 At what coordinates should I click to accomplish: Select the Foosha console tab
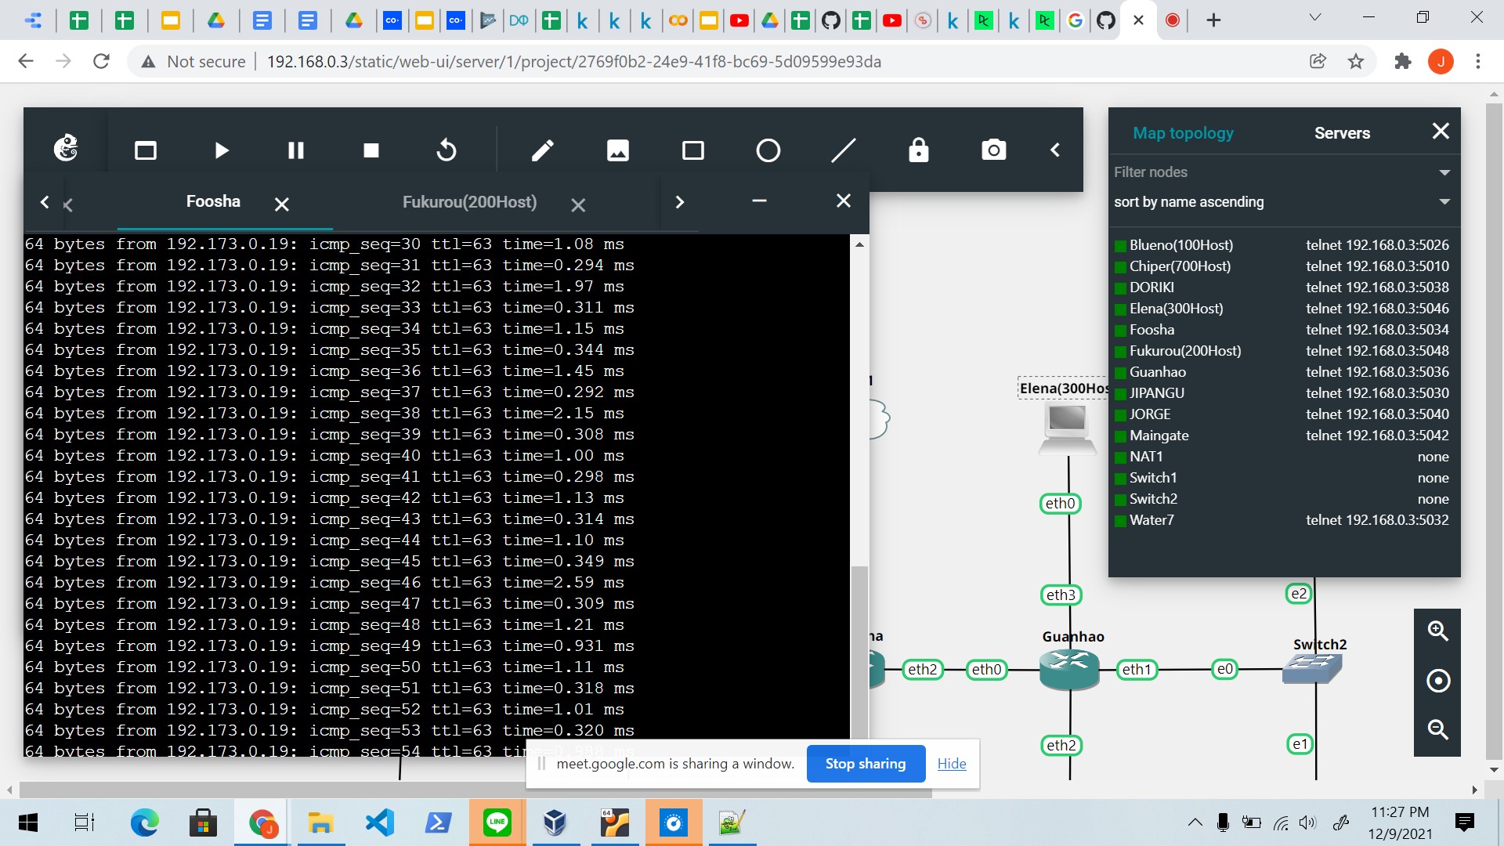click(x=213, y=201)
